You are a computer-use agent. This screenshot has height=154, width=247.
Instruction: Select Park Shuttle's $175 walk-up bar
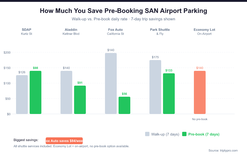tap(155, 87)
